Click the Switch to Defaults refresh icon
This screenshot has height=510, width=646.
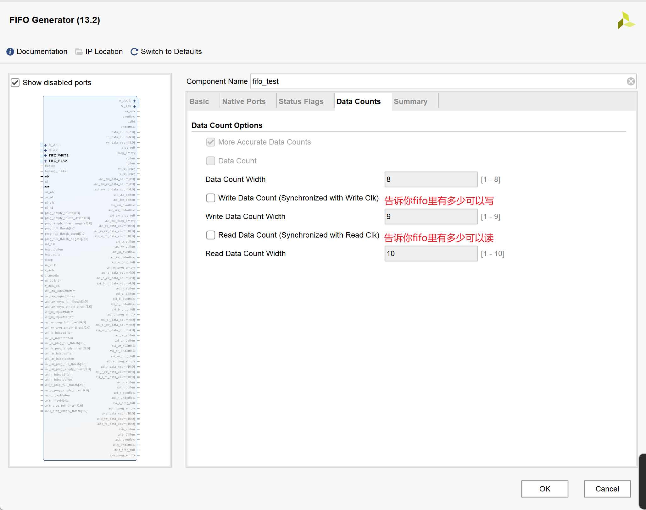click(134, 52)
